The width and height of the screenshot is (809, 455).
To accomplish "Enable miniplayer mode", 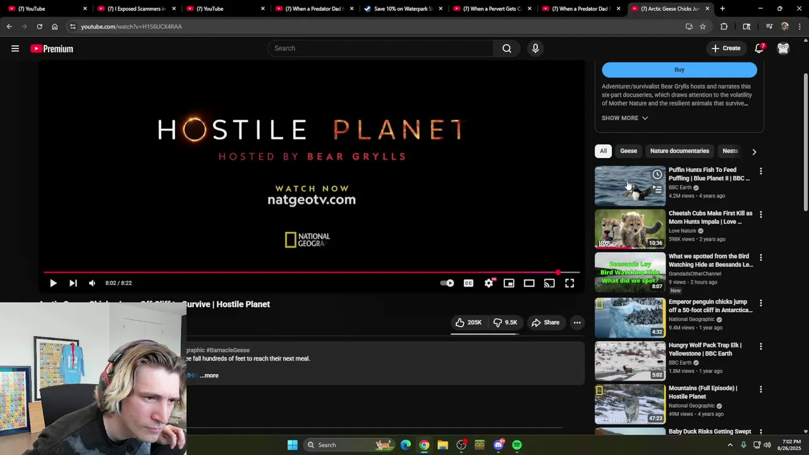I will pyautogui.click(x=509, y=283).
